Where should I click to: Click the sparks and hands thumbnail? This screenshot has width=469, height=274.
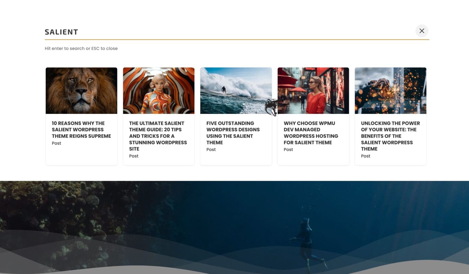tap(390, 91)
